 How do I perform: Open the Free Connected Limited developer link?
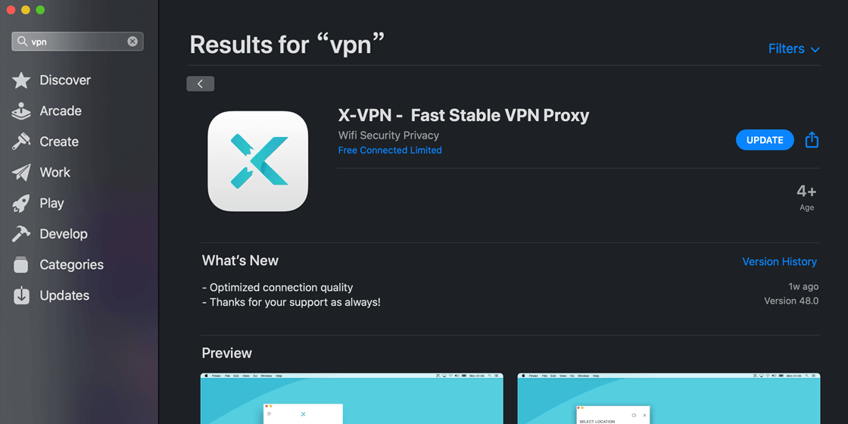[390, 151]
